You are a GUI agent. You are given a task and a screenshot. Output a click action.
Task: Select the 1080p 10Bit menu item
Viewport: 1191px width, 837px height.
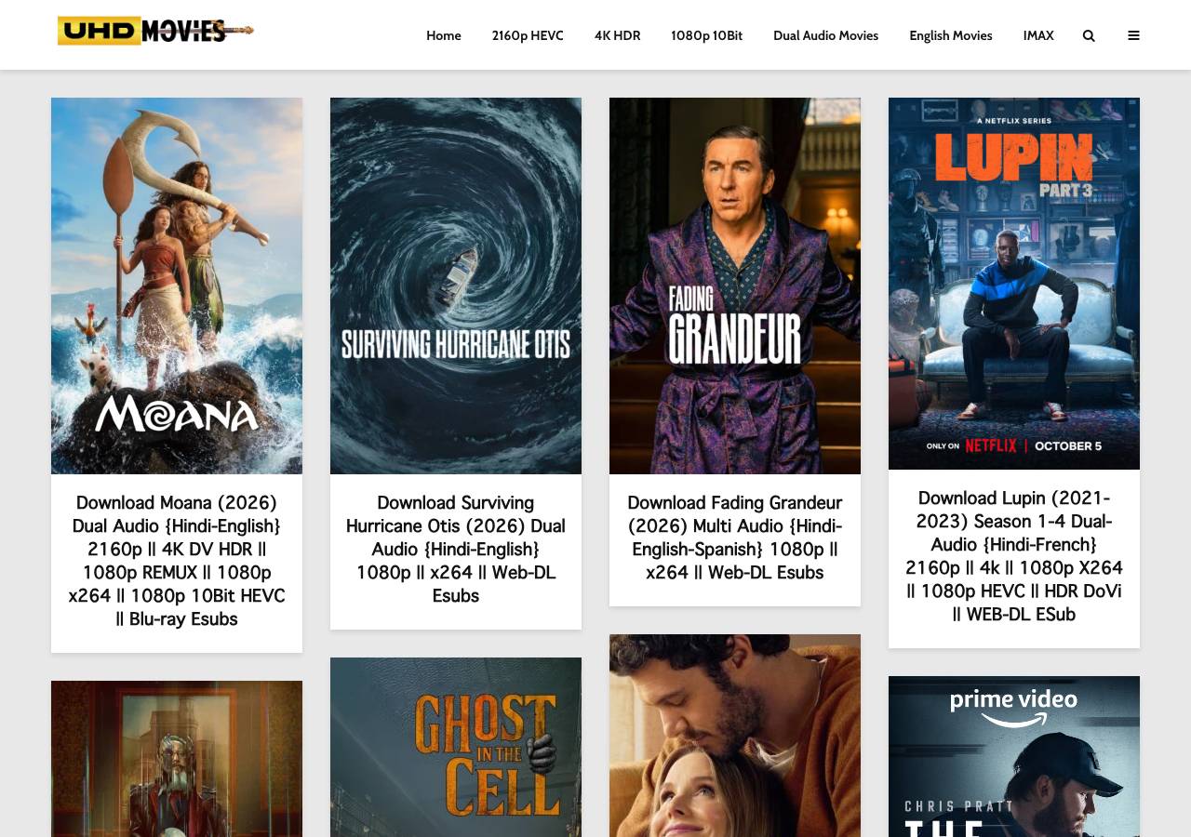pyautogui.click(x=706, y=35)
